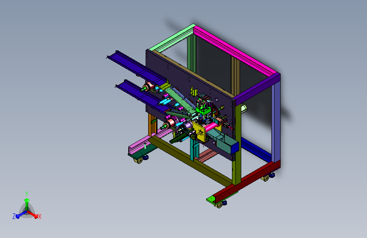Select the light green top frame beam

click(x=173, y=38)
